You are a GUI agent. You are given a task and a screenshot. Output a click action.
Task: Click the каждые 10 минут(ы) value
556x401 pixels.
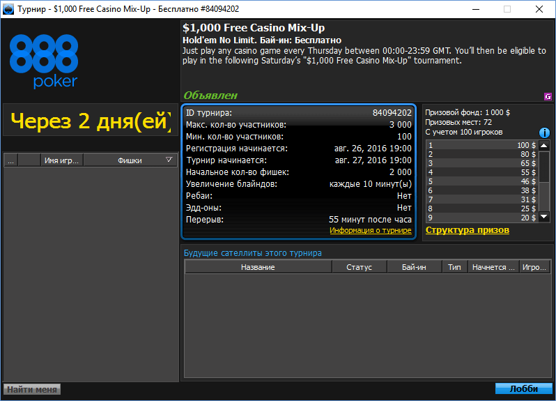coord(371,184)
